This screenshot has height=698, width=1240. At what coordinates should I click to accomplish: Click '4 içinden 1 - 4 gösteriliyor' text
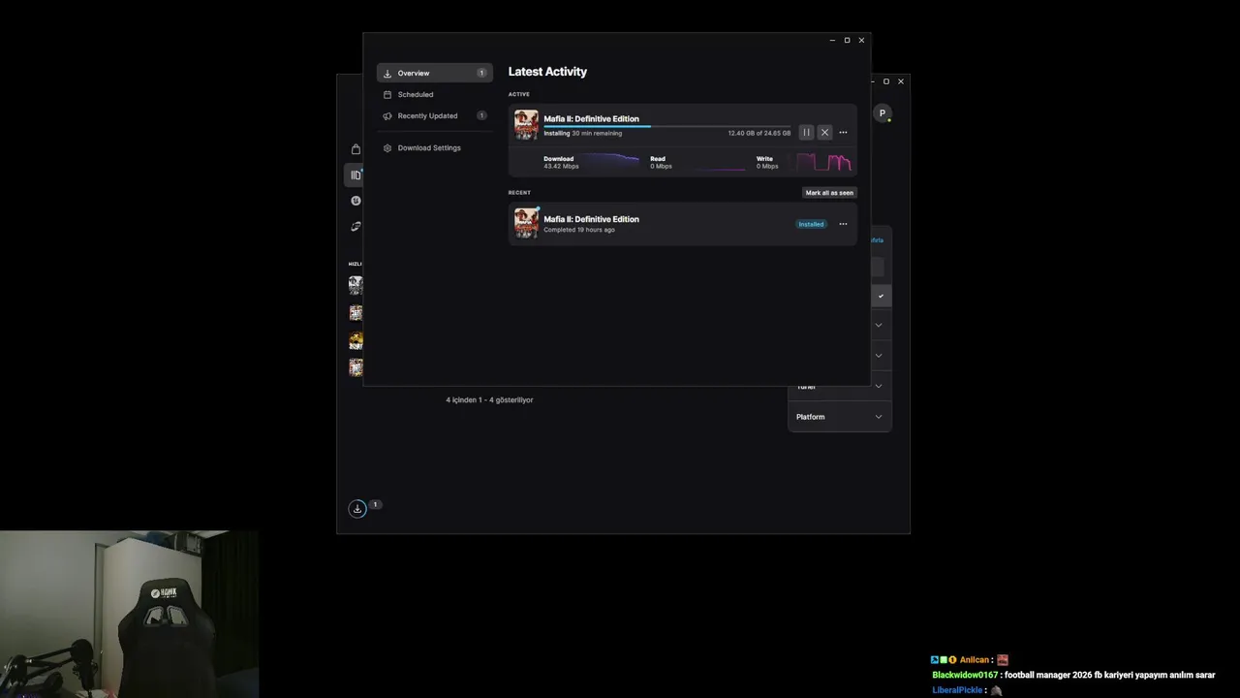pyautogui.click(x=489, y=399)
